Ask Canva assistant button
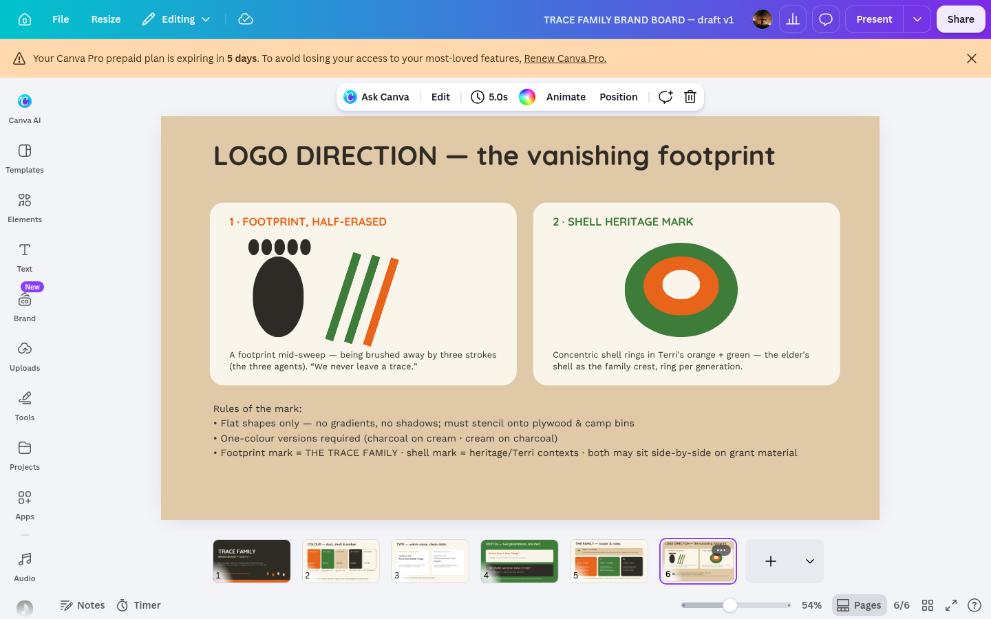This screenshot has width=991, height=619. (376, 97)
